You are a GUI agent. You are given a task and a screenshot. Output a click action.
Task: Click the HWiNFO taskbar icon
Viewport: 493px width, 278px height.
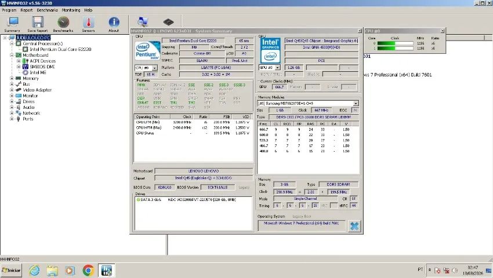click(107, 270)
